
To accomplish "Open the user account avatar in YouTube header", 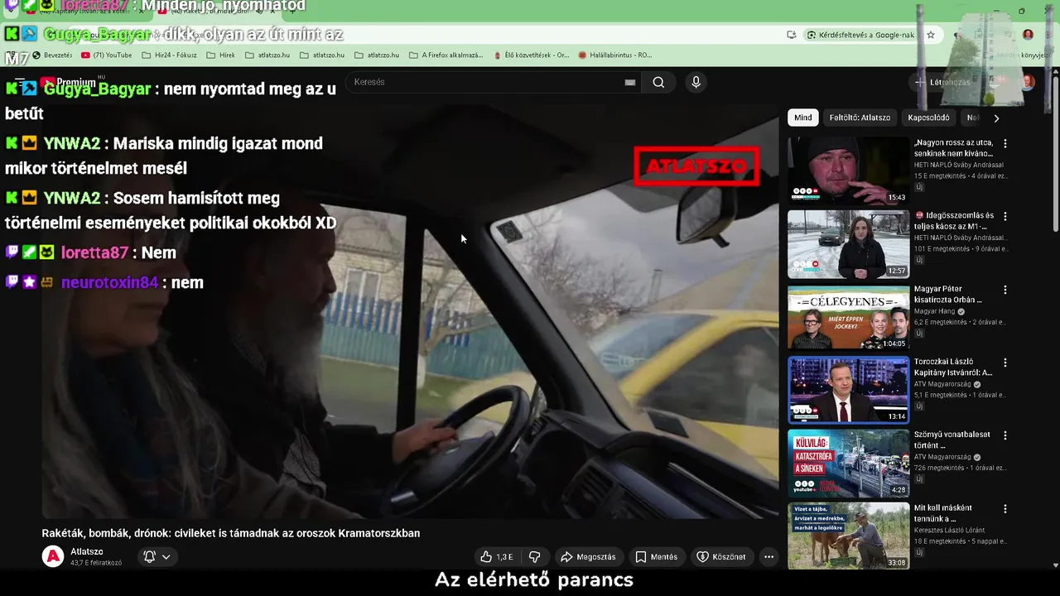I will [x=1028, y=82].
